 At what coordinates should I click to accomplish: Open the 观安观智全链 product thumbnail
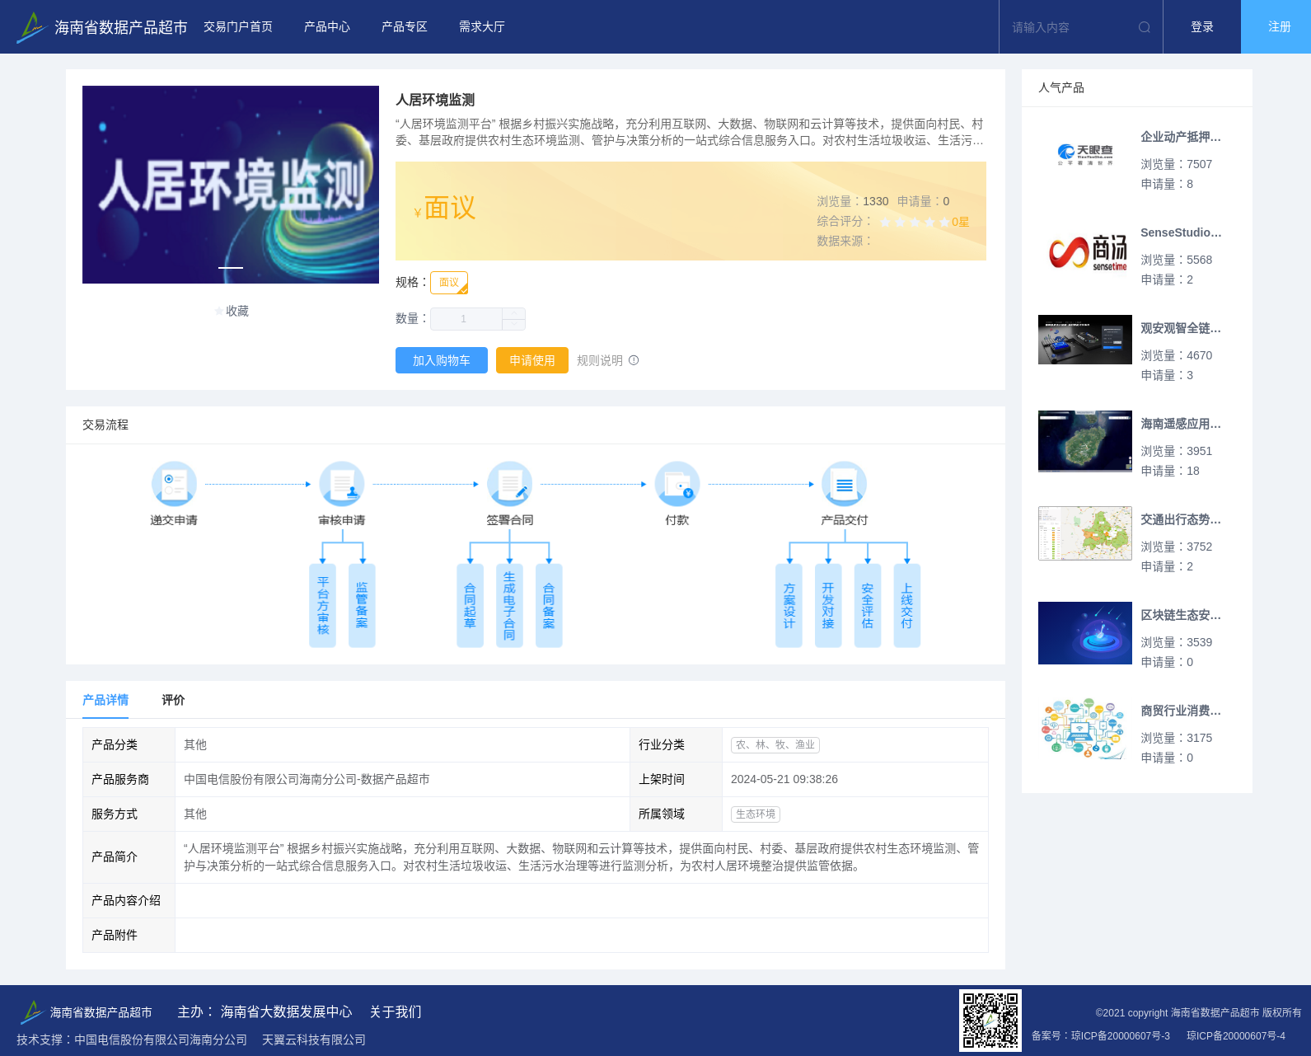click(1085, 340)
